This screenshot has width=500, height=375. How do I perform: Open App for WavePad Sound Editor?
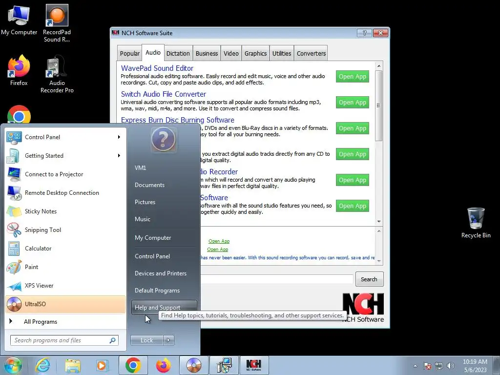click(x=353, y=77)
